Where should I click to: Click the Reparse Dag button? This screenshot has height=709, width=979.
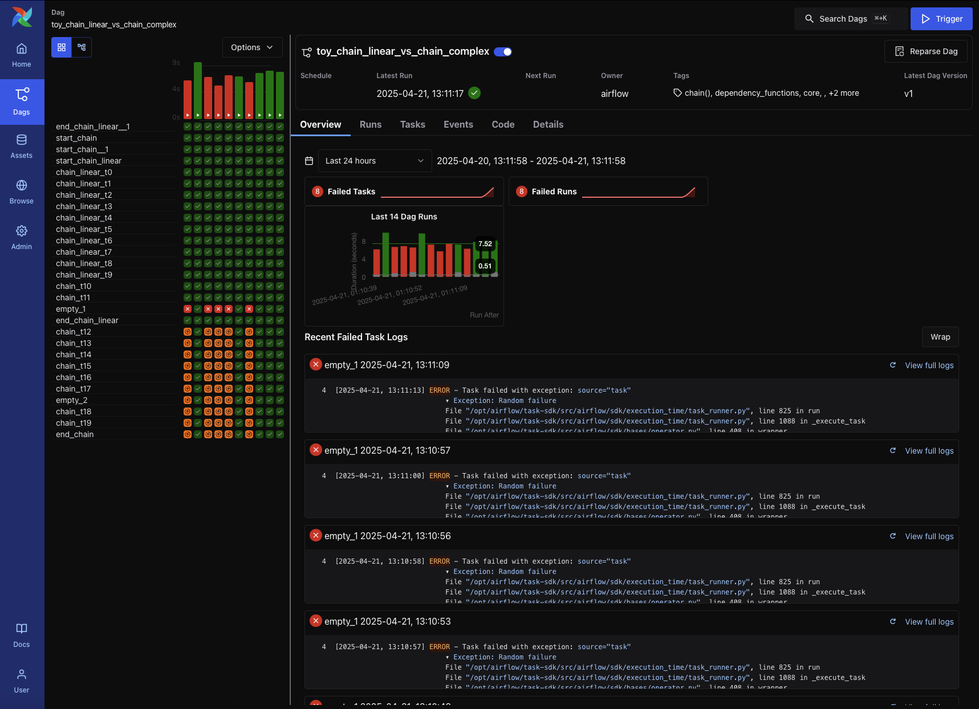pyautogui.click(x=925, y=51)
